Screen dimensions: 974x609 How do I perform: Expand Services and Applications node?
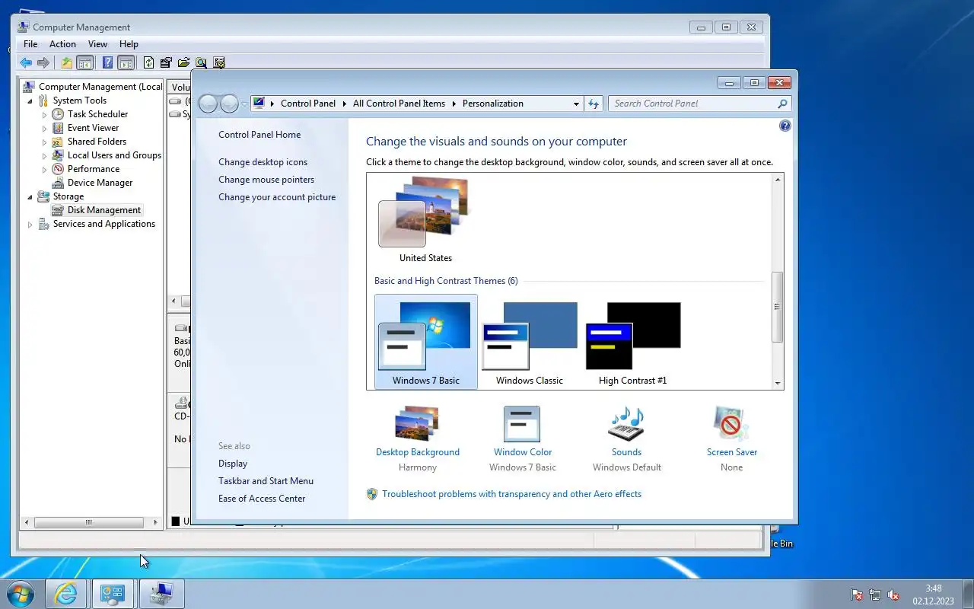click(30, 224)
